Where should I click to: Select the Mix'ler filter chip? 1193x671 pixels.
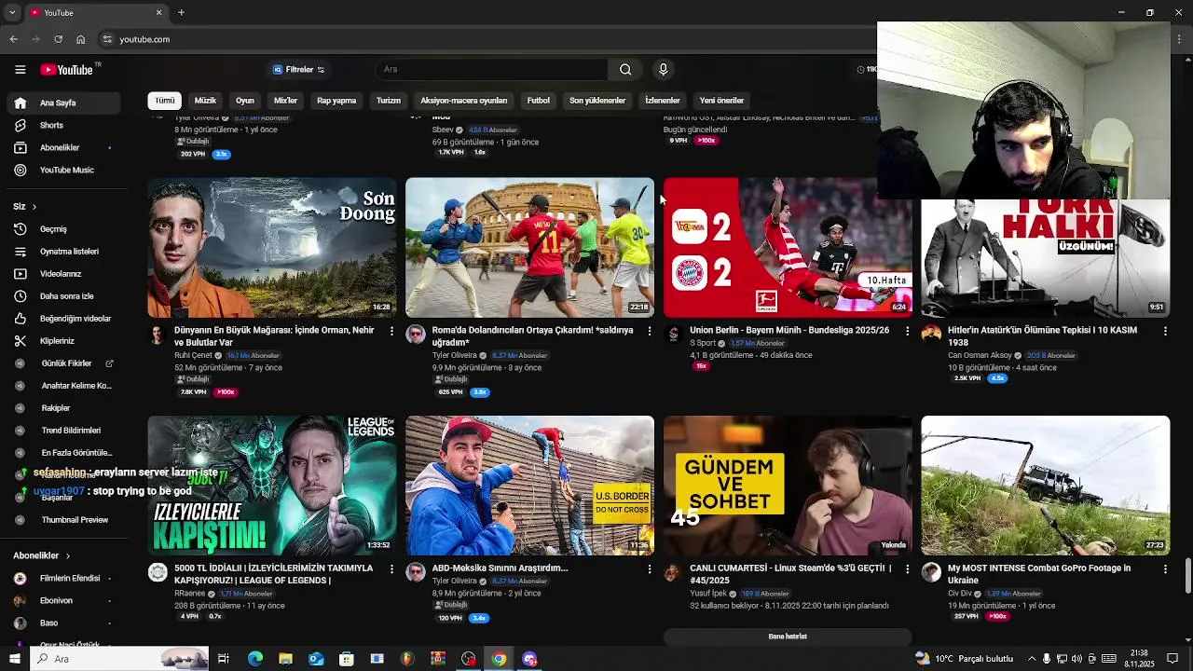pos(285,101)
